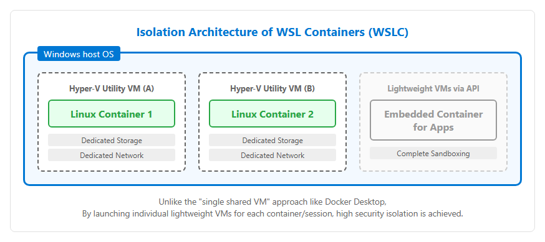Select the Embedded Container for Apps box
The width and height of the screenshot is (545, 242).
pos(433,120)
